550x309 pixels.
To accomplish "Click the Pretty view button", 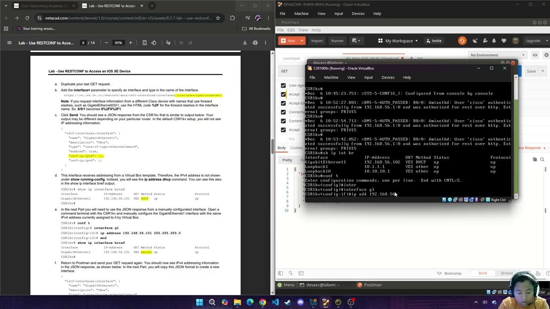I will tap(287, 160).
